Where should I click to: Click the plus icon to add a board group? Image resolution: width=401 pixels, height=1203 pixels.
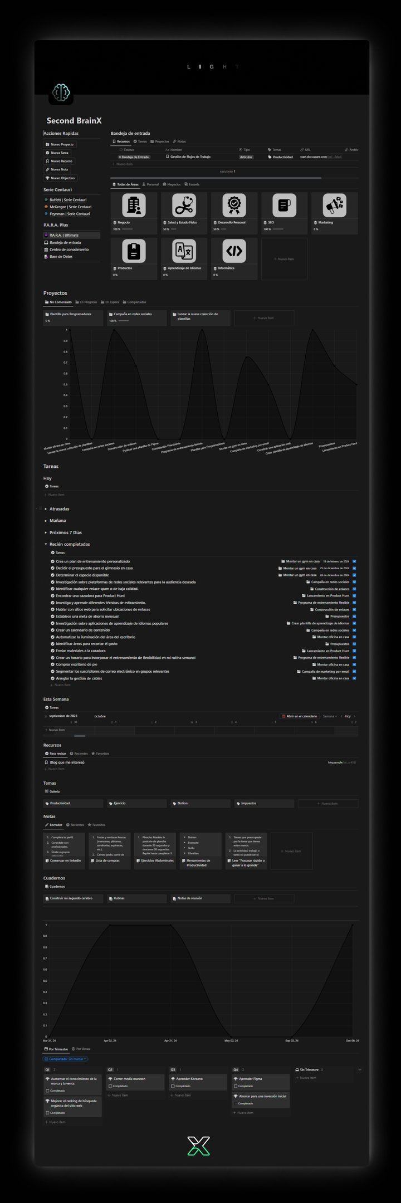point(360,1069)
